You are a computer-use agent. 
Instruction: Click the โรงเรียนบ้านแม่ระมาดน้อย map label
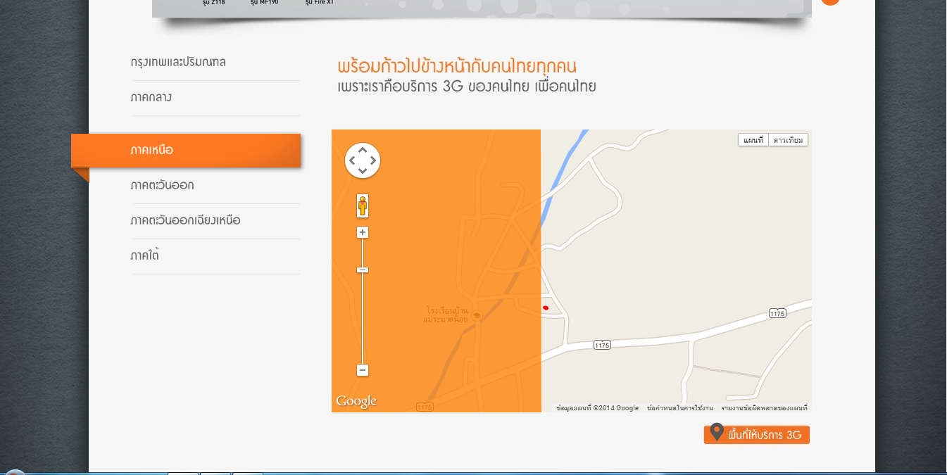point(446,315)
